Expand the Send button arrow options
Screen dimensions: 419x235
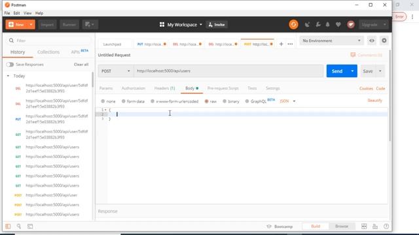352,71
